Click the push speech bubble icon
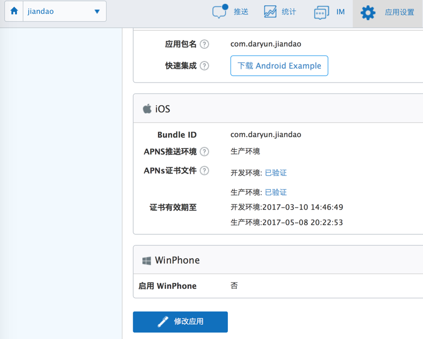Image resolution: width=423 pixels, height=339 pixels. pos(220,11)
